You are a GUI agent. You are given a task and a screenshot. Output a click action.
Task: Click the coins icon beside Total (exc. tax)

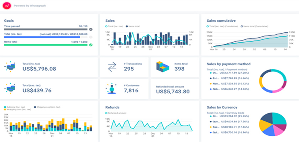[x=10, y=88]
